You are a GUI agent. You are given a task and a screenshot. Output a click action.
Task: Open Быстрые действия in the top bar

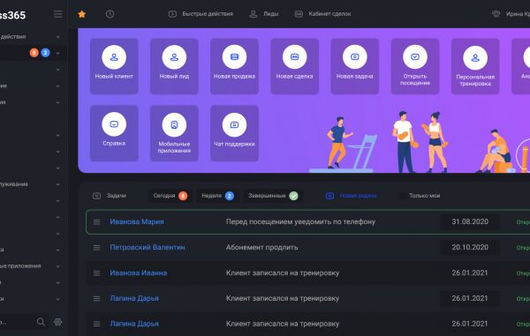pyautogui.click(x=201, y=14)
